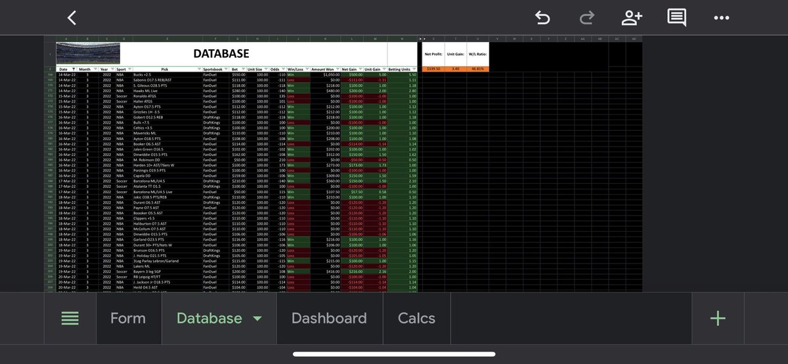788x364 pixels.
Task: Select the 5.50 Betting Units cell
Action: [x=403, y=74]
